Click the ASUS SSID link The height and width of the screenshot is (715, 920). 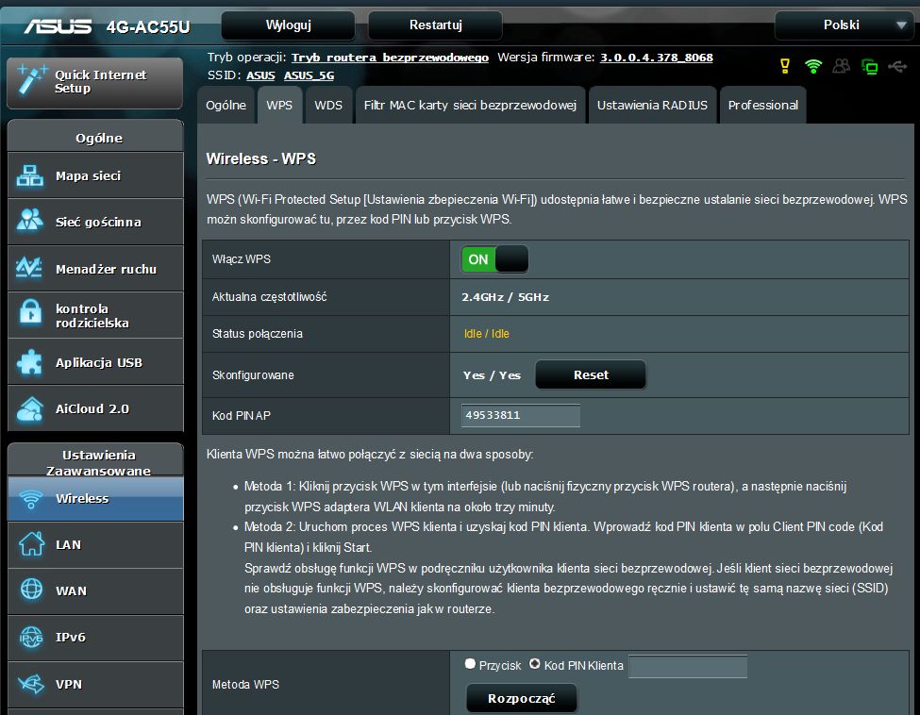tap(260, 75)
